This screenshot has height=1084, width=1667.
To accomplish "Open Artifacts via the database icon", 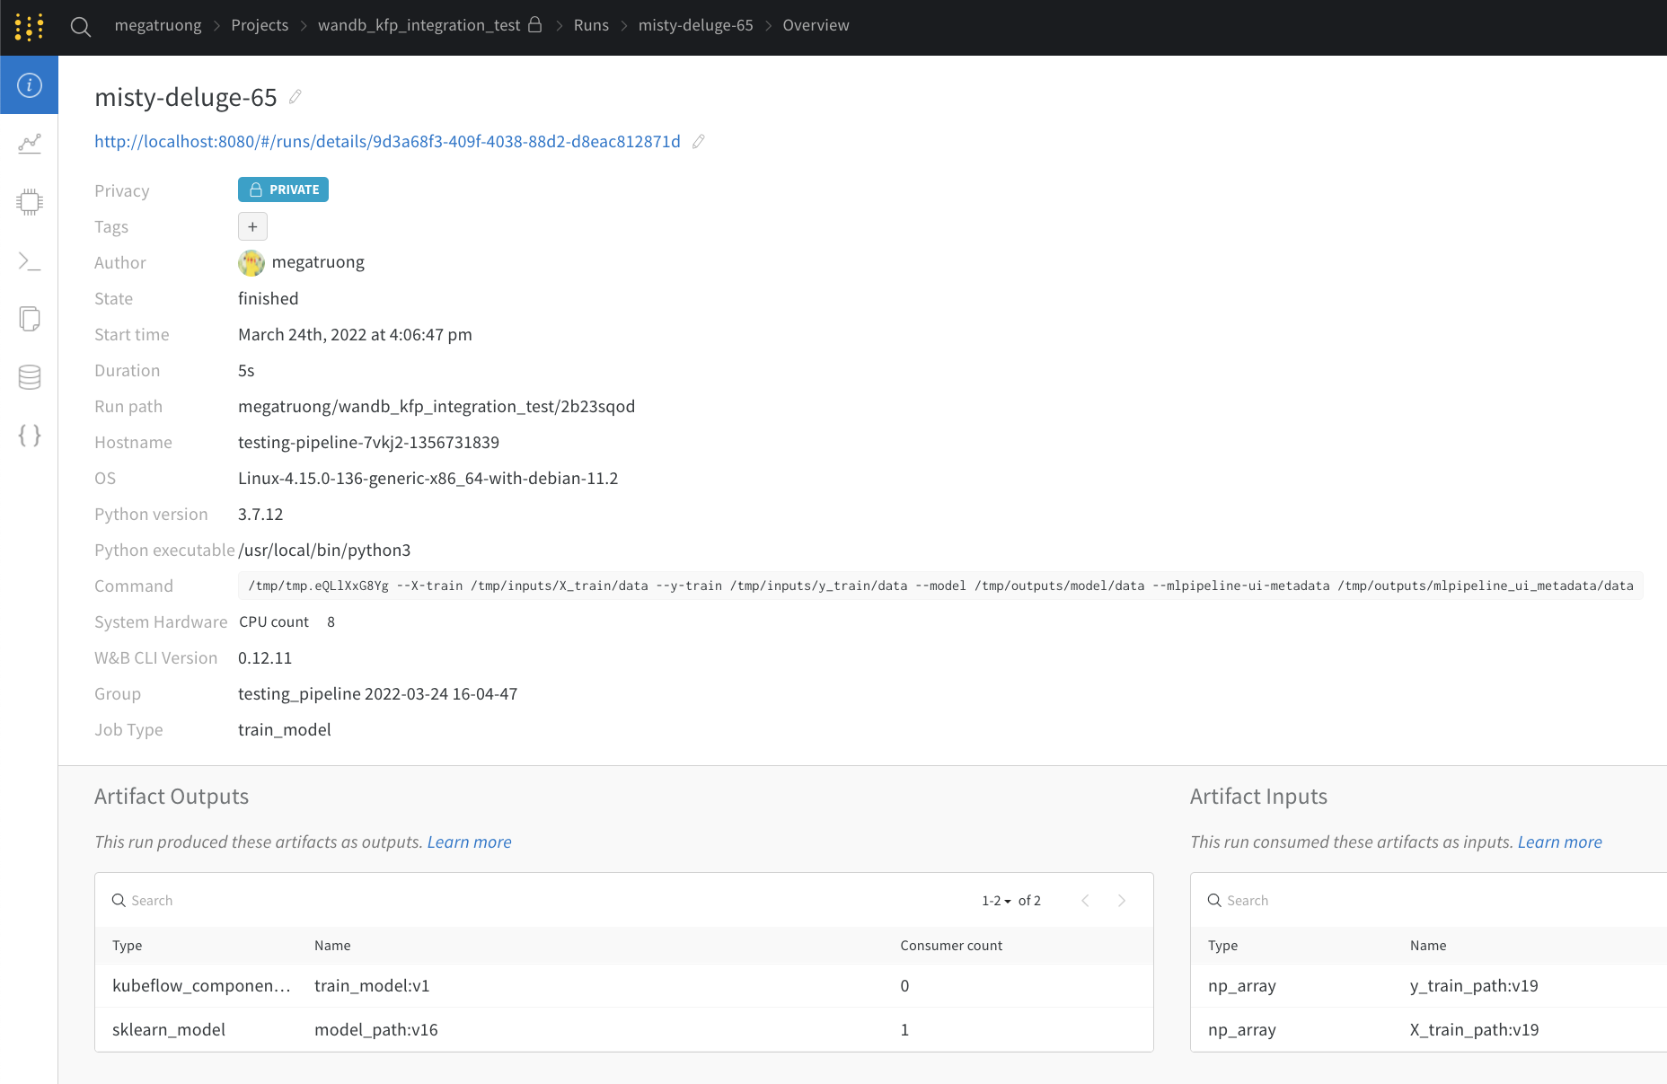I will (30, 377).
